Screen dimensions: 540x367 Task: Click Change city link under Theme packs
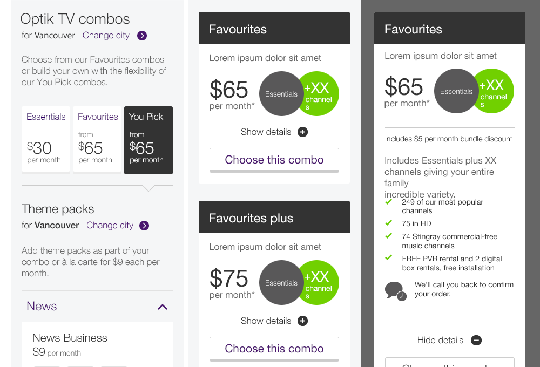tap(110, 226)
